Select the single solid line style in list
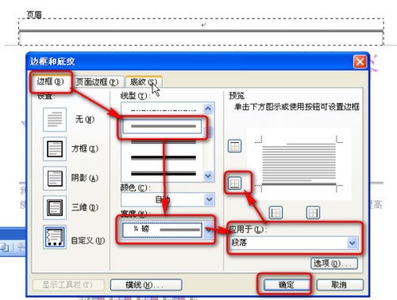The image size is (397, 300). [x=162, y=126]
